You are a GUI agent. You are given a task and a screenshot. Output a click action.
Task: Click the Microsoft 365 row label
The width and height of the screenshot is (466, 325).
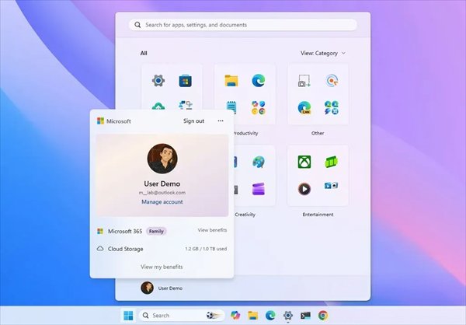tap(125, 231)
